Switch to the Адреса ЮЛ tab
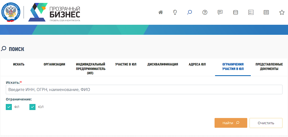Image resolution: width=288 pixels, height=137 pixels. coord(197,64)
